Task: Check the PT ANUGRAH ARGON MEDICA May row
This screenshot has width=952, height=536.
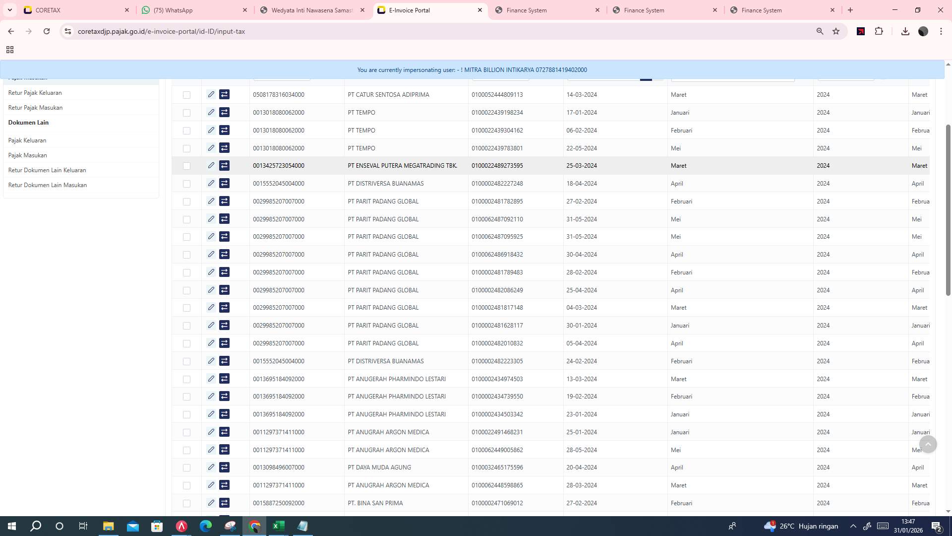Action: [187, 450]
